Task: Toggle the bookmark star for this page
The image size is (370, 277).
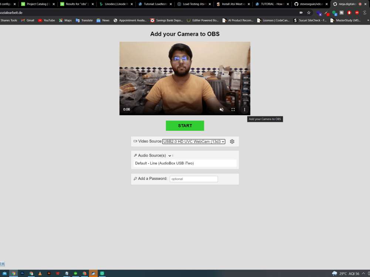Action: click(309, 13)
